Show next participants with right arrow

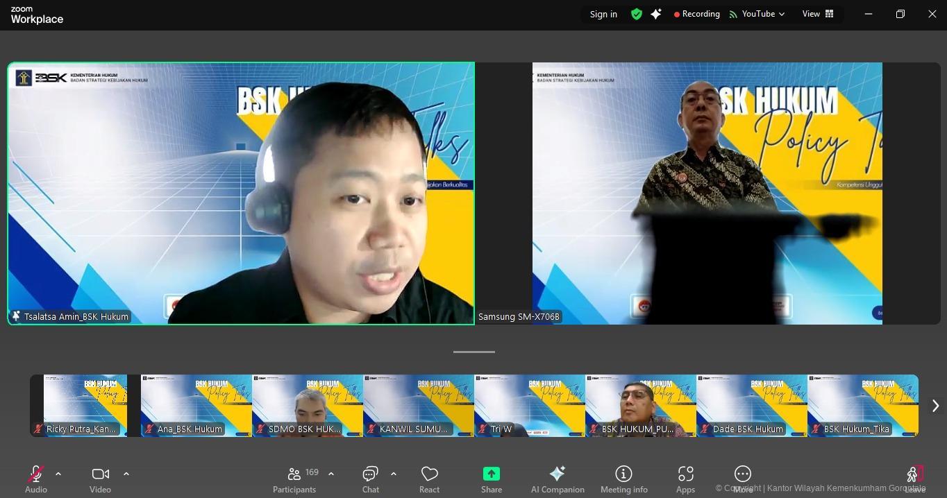(935, 406)
